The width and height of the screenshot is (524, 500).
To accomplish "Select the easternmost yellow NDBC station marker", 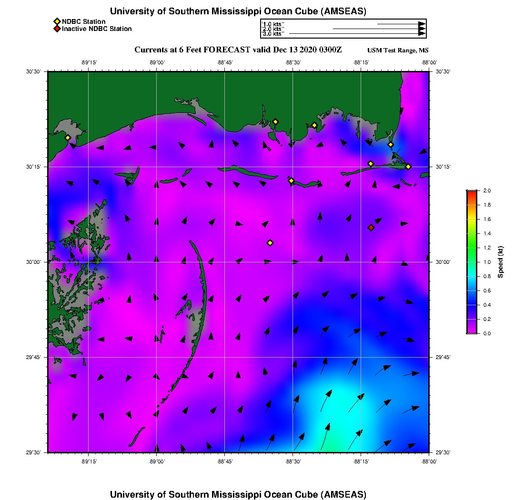I will 408,166.
